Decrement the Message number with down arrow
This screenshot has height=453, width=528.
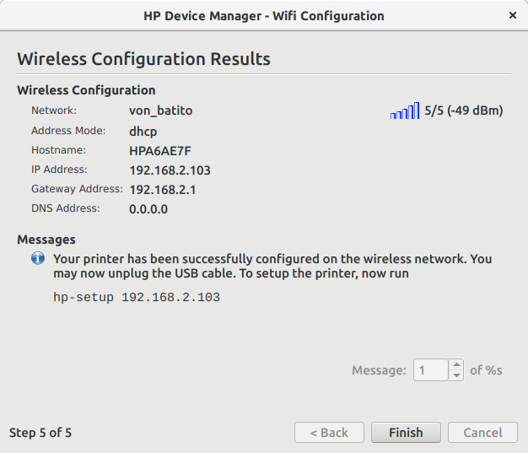tap(456, 375)
